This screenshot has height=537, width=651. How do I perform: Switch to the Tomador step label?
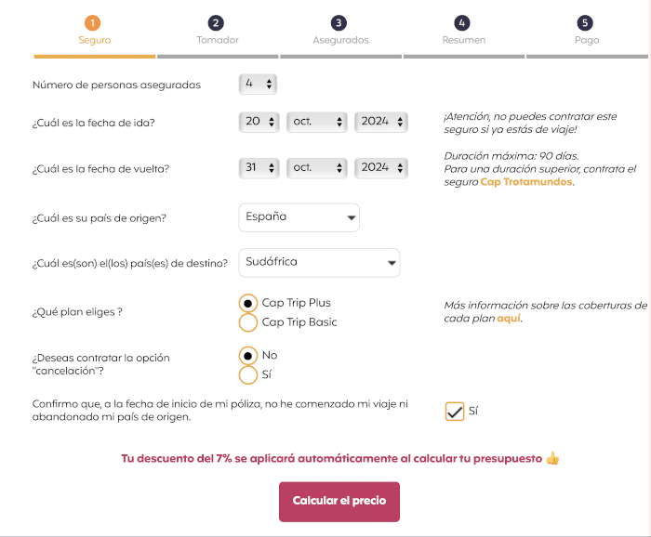218,40
